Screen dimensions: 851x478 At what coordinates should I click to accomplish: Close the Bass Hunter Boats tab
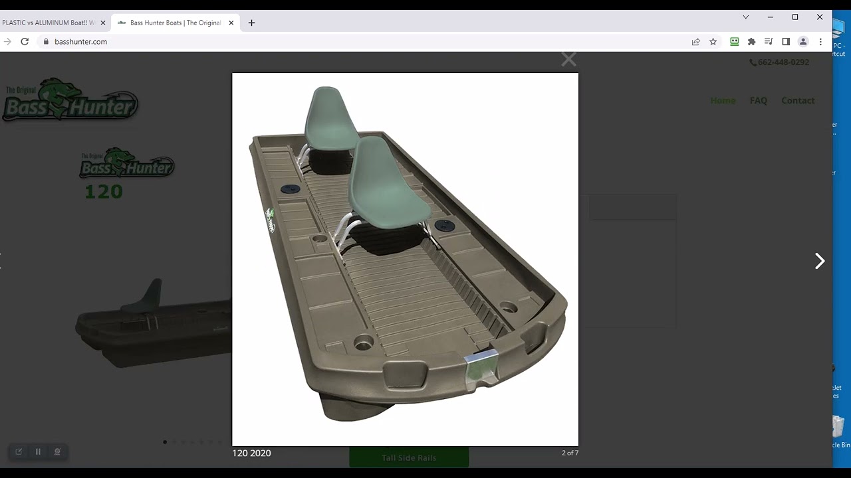tap(231, 23)
